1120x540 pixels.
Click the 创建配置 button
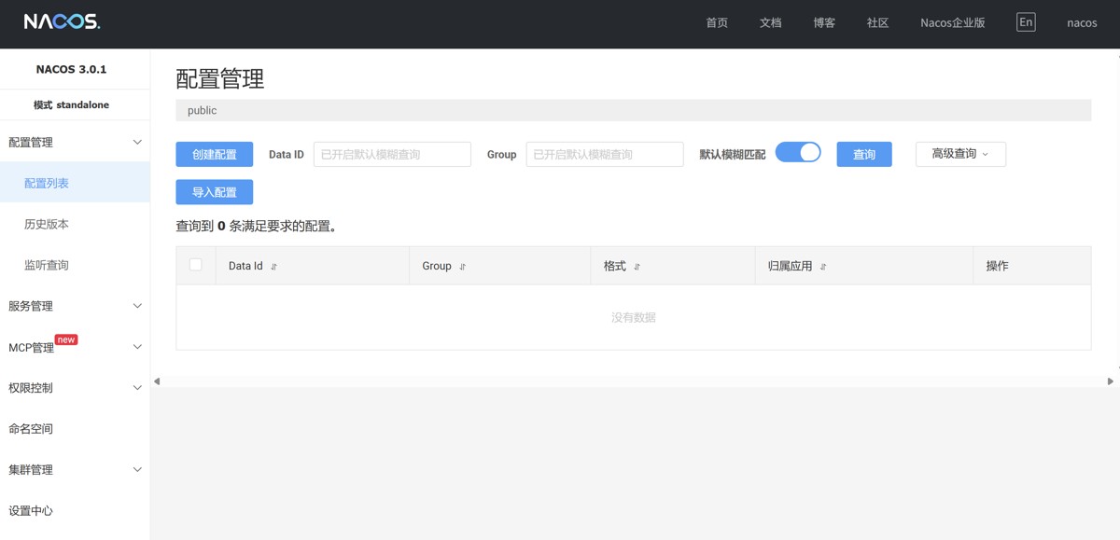tap(215, 155)
